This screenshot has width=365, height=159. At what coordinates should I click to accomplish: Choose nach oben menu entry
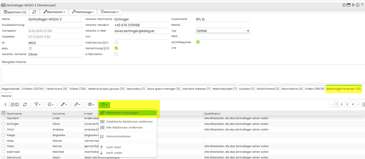[128, 147]
